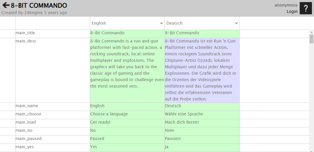Click the main_title key label
The width and height of the screenshot is (314, 152).
click(25, 33)
